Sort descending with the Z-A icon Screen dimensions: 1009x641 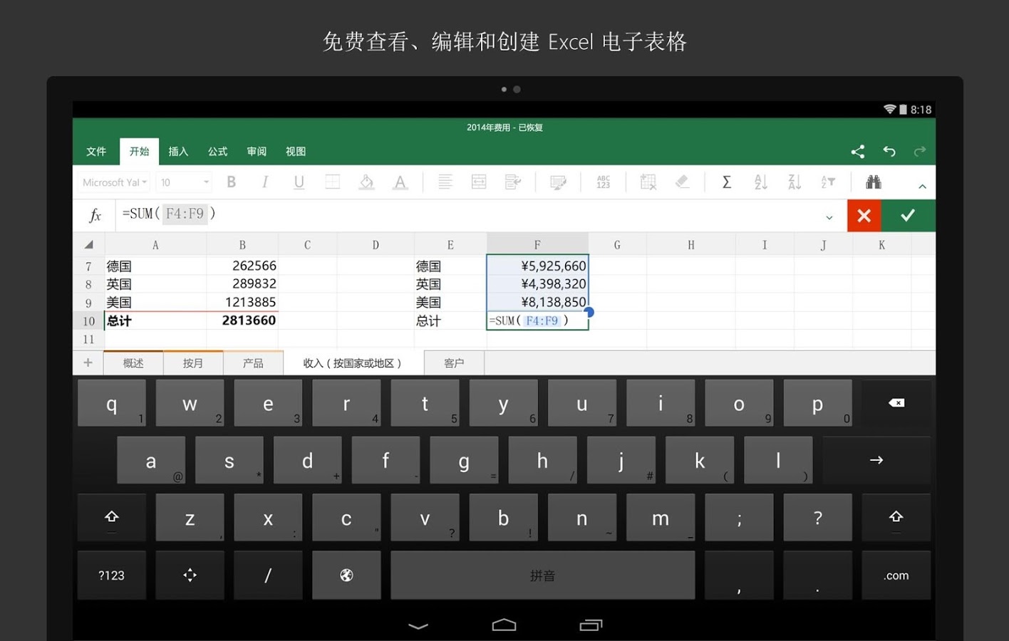(795, 182)
